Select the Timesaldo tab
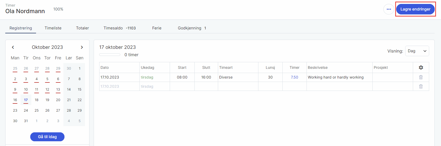This screenshot has height=146, width=441. point(119,28)
